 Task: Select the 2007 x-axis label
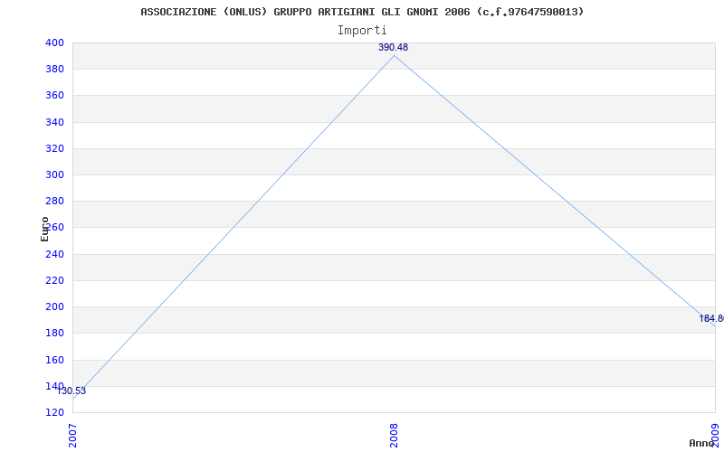73,436
